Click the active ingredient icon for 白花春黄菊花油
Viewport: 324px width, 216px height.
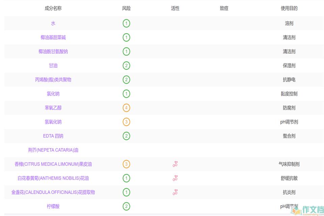[x=175, y=178]
